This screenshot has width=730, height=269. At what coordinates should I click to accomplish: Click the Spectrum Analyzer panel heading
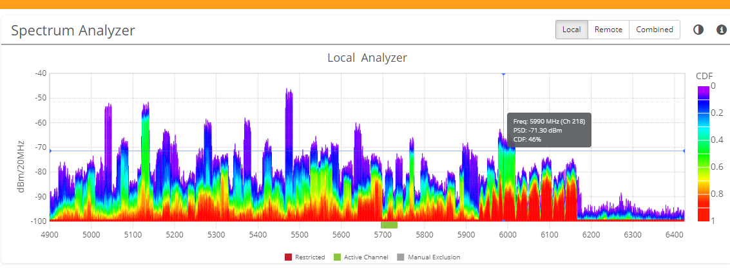pos(73,30)
